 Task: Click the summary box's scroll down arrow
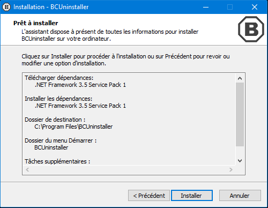click(240, 160)
